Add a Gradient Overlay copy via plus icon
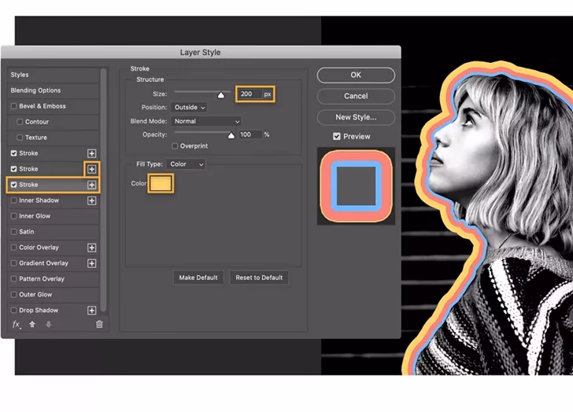Screen dimensions: 573x412 (x=92, y=263)
